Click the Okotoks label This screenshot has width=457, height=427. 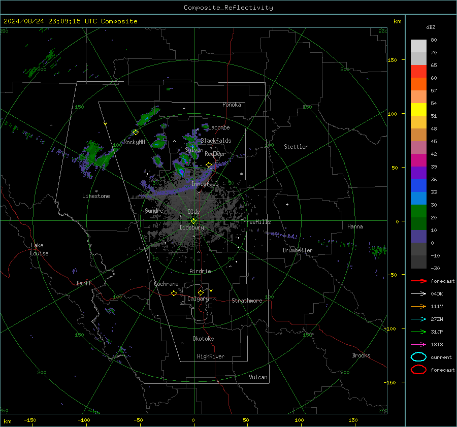tap(203, 339)
